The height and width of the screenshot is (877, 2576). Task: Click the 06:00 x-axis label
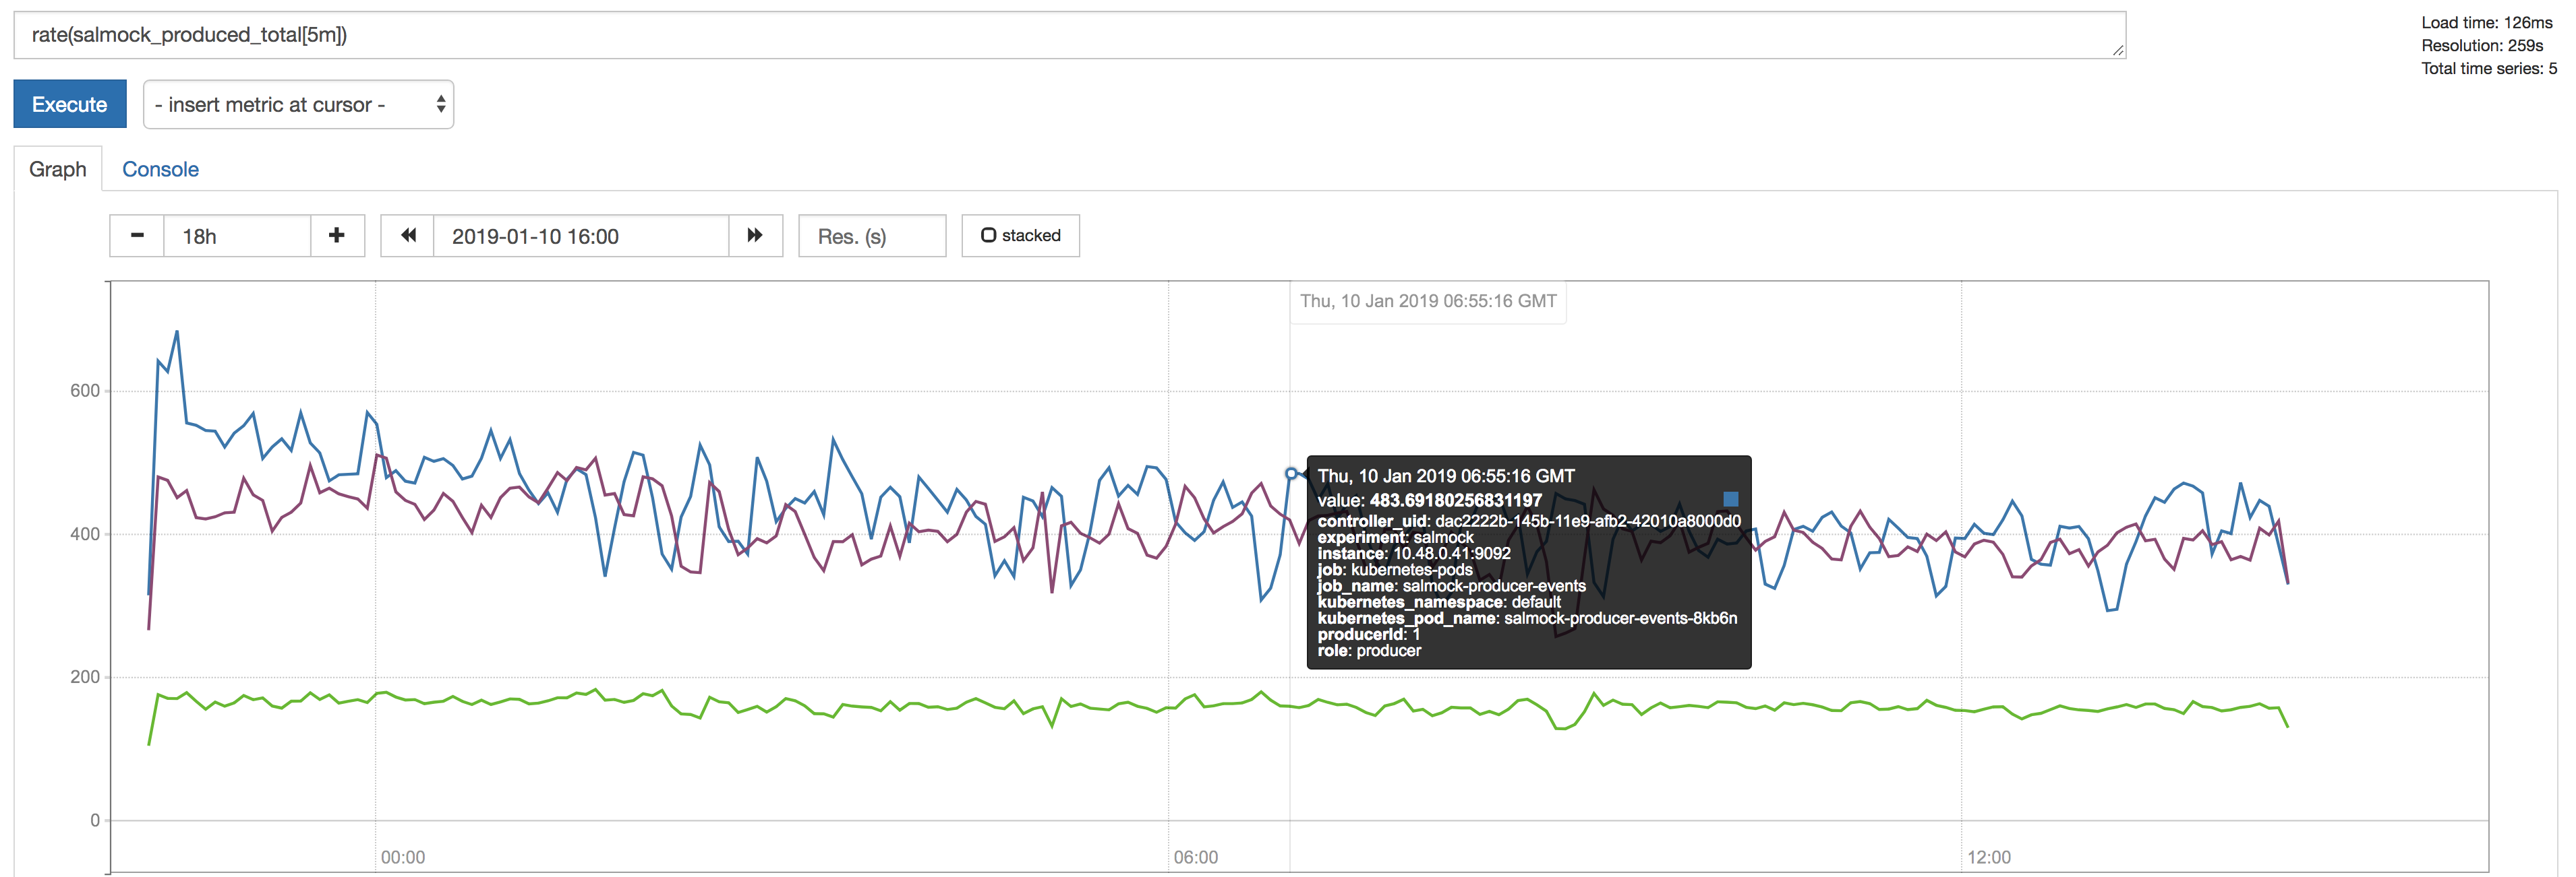(1196, 857)
